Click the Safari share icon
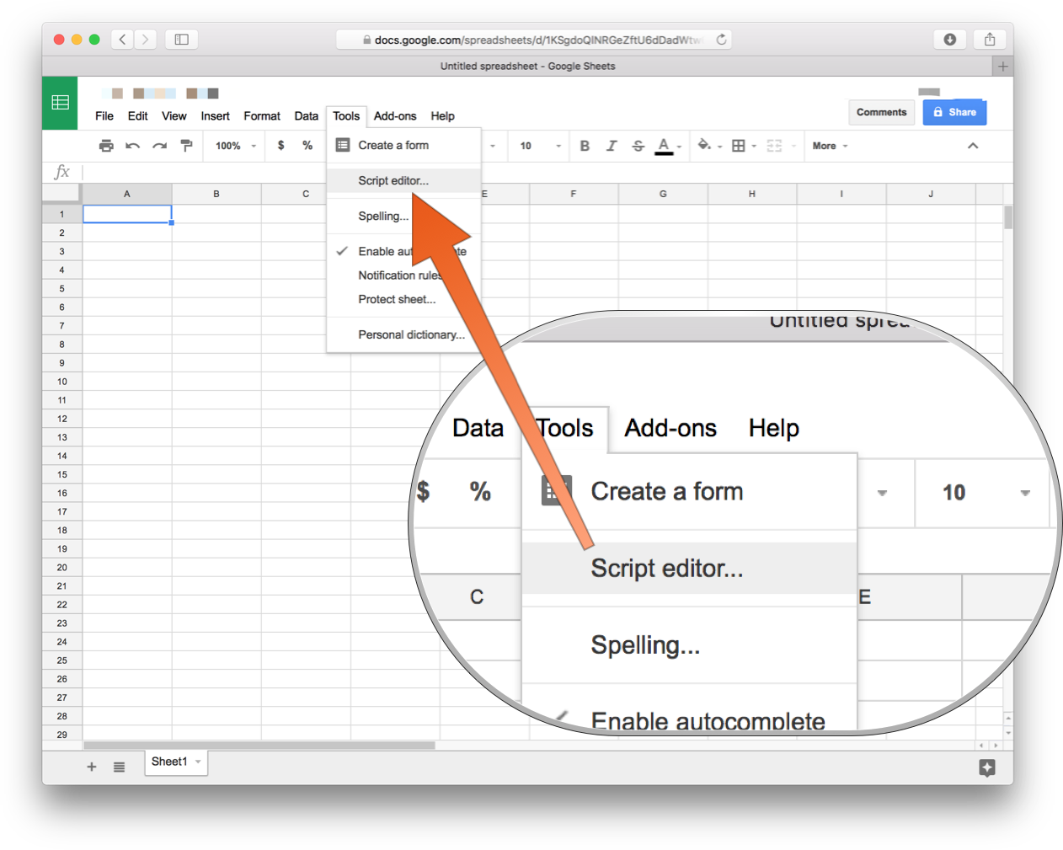1063x850 pixels. coord(990,40)
